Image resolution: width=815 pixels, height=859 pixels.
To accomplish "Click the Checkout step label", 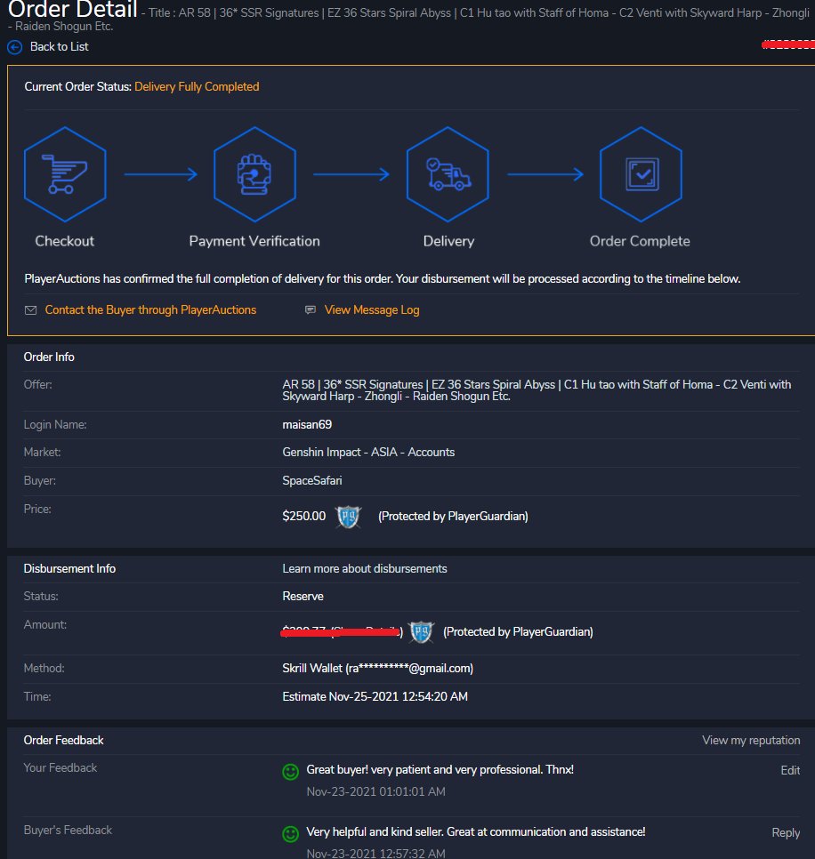I will point(65,241).
